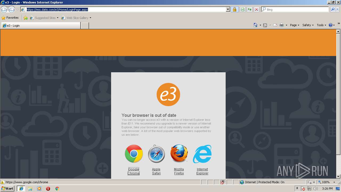Open the search provider dropdown arrow
Viewport: 341px width, 192px height.
click(338, 9)
